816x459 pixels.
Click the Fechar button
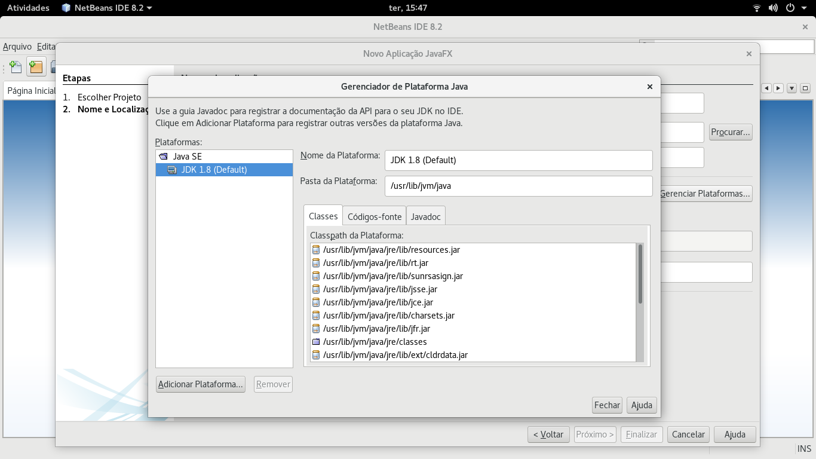pyautogui.click(x=607, y=405)
